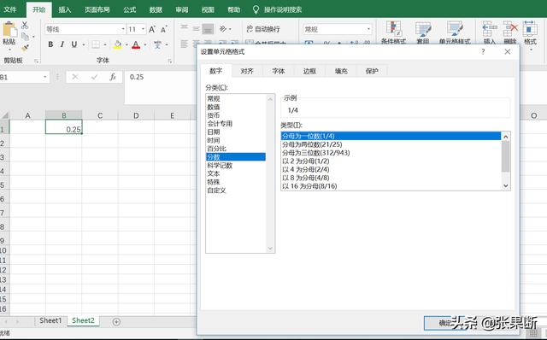This screenshot has height=340, width=547.
Task: Click the red font color icon
Action: [x=136, y=44]
